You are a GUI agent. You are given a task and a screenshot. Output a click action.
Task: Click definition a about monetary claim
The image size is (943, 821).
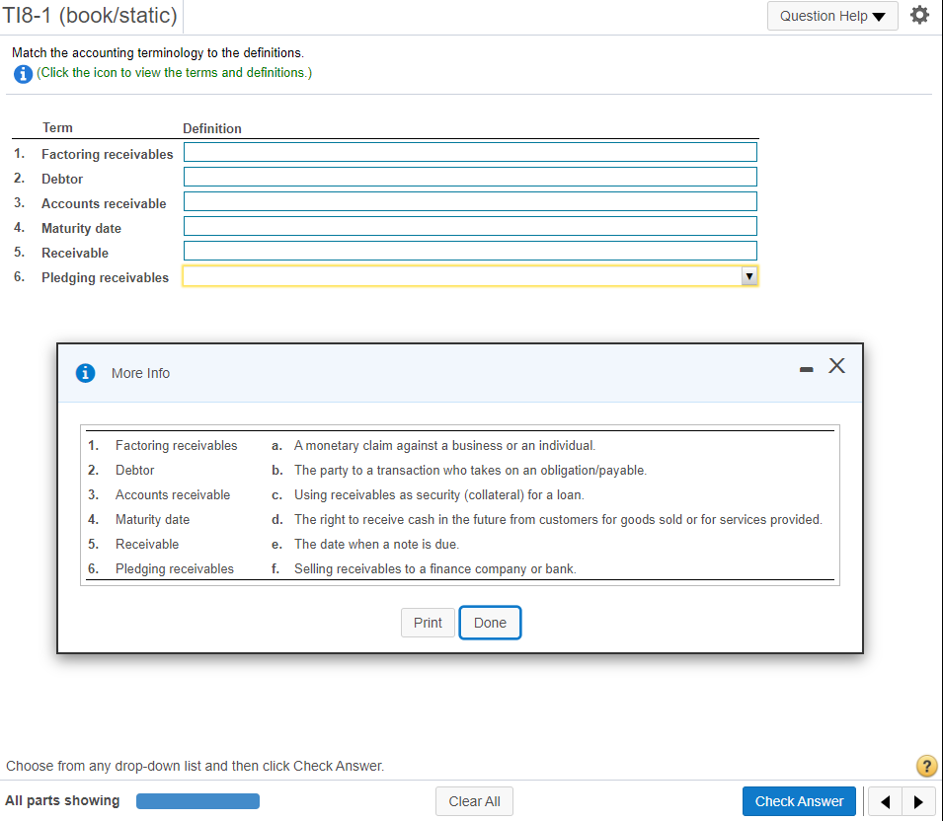point(443,445)
